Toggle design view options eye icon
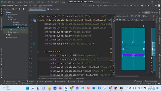161x91 pixels. (117, 20)
